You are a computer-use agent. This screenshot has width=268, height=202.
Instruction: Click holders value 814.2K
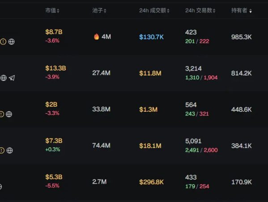241,73
